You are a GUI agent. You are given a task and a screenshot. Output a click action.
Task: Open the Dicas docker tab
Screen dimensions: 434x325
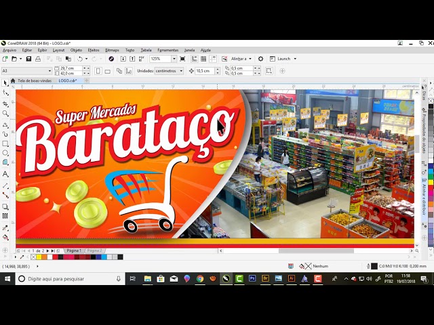(424, 93)
